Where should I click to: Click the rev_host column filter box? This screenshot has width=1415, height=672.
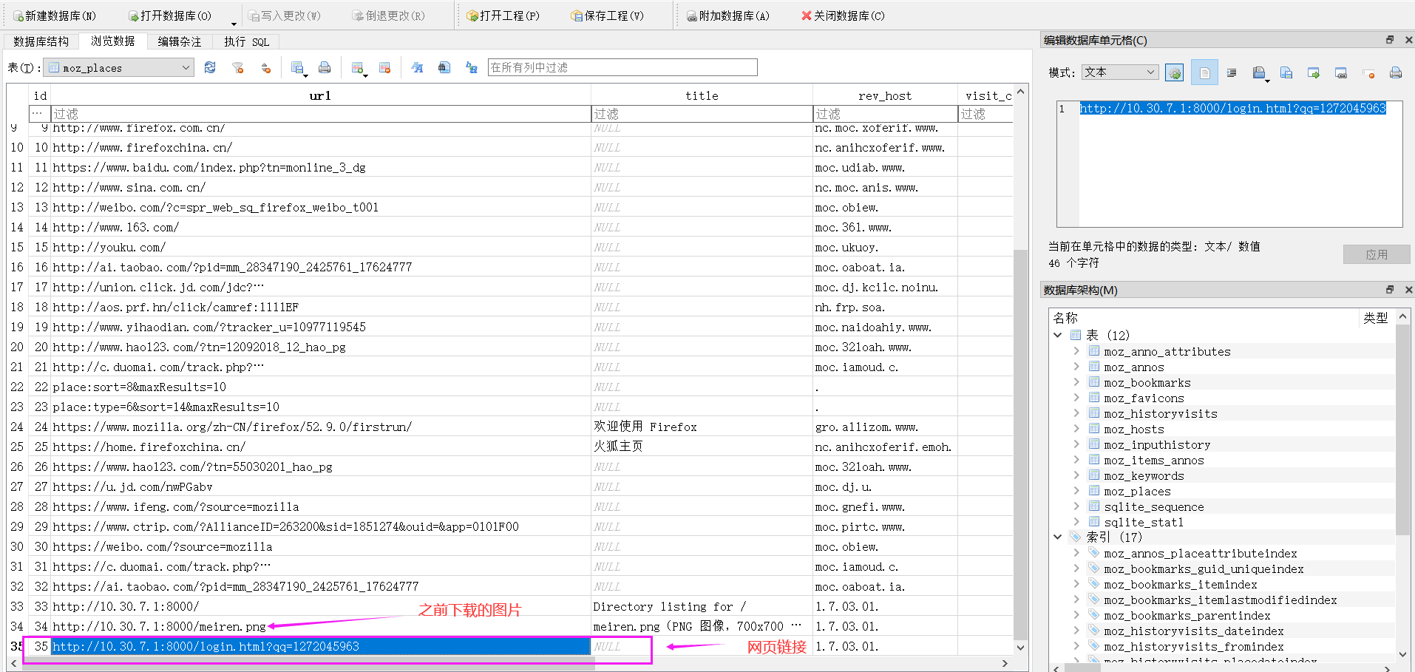[885, 114]
